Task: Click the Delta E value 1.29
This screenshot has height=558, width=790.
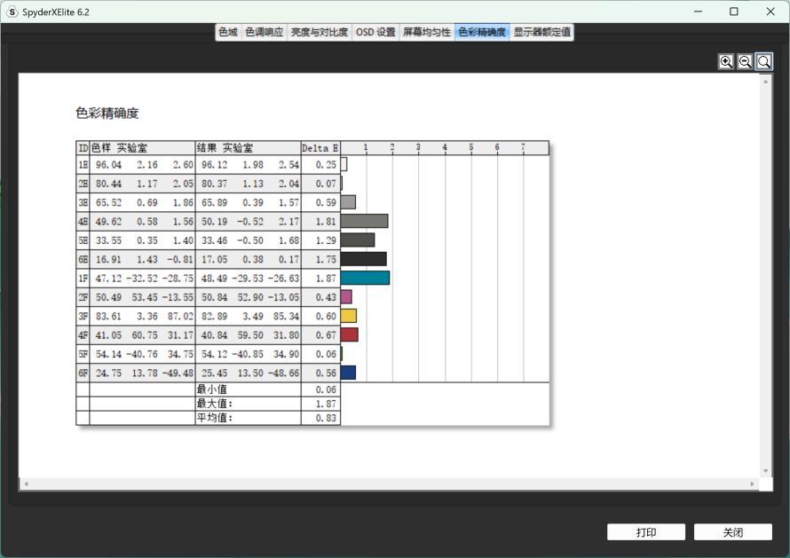Action: [326, 240]
